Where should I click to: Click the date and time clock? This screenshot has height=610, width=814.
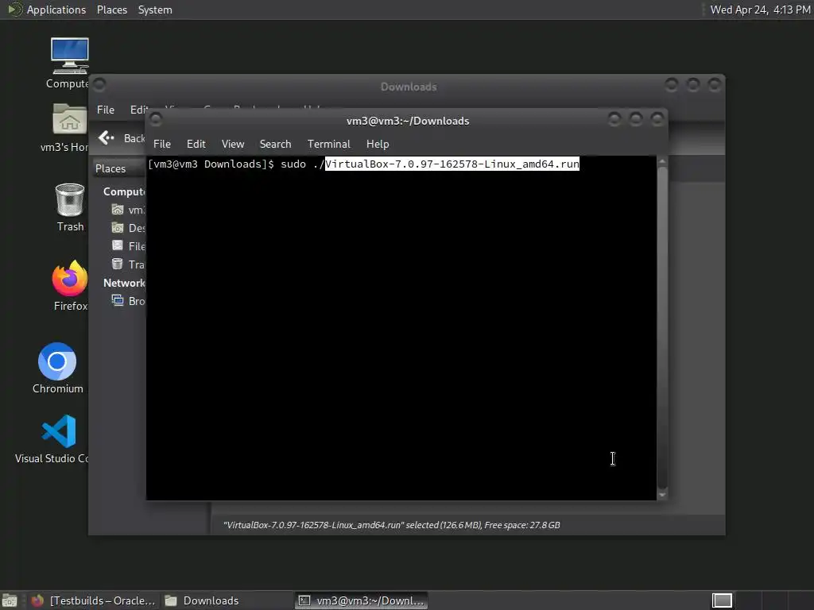pyautogui.click(x=760, y=10)
